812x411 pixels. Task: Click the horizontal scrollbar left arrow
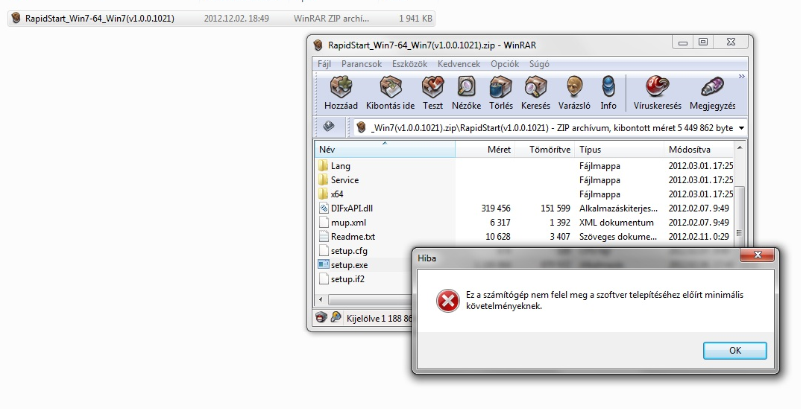click(x=321, y=299)
